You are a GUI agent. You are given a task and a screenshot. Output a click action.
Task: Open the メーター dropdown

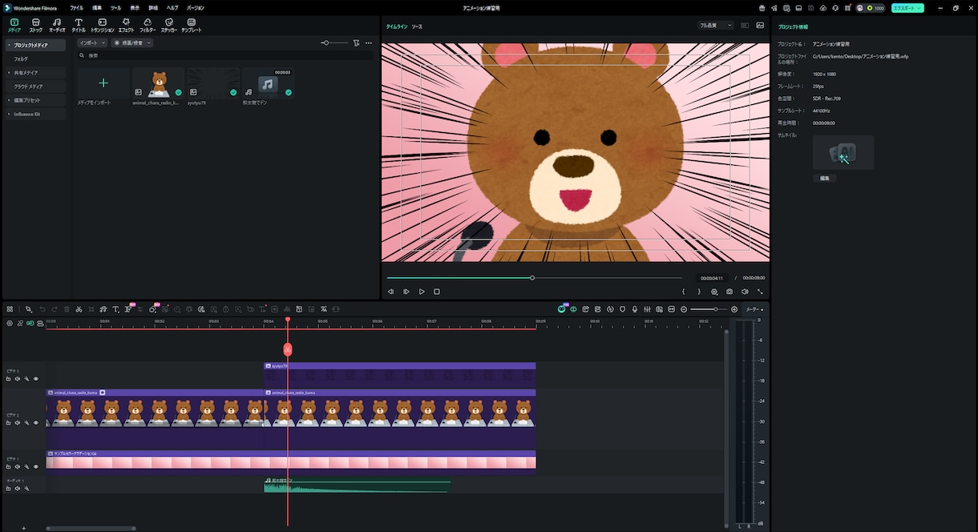click(x=754, y=309)
